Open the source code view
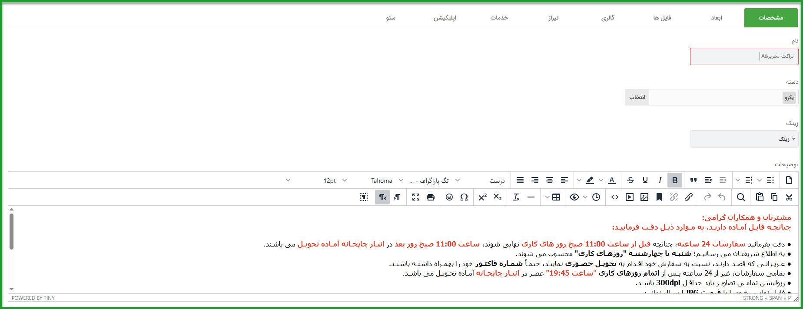Viewport: 803px width, 309px height. 615,197
